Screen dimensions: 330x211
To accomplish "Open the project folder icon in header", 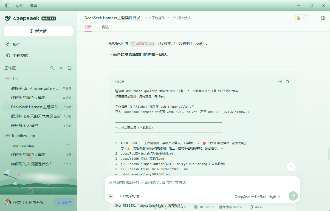I will tap(298, 18).
